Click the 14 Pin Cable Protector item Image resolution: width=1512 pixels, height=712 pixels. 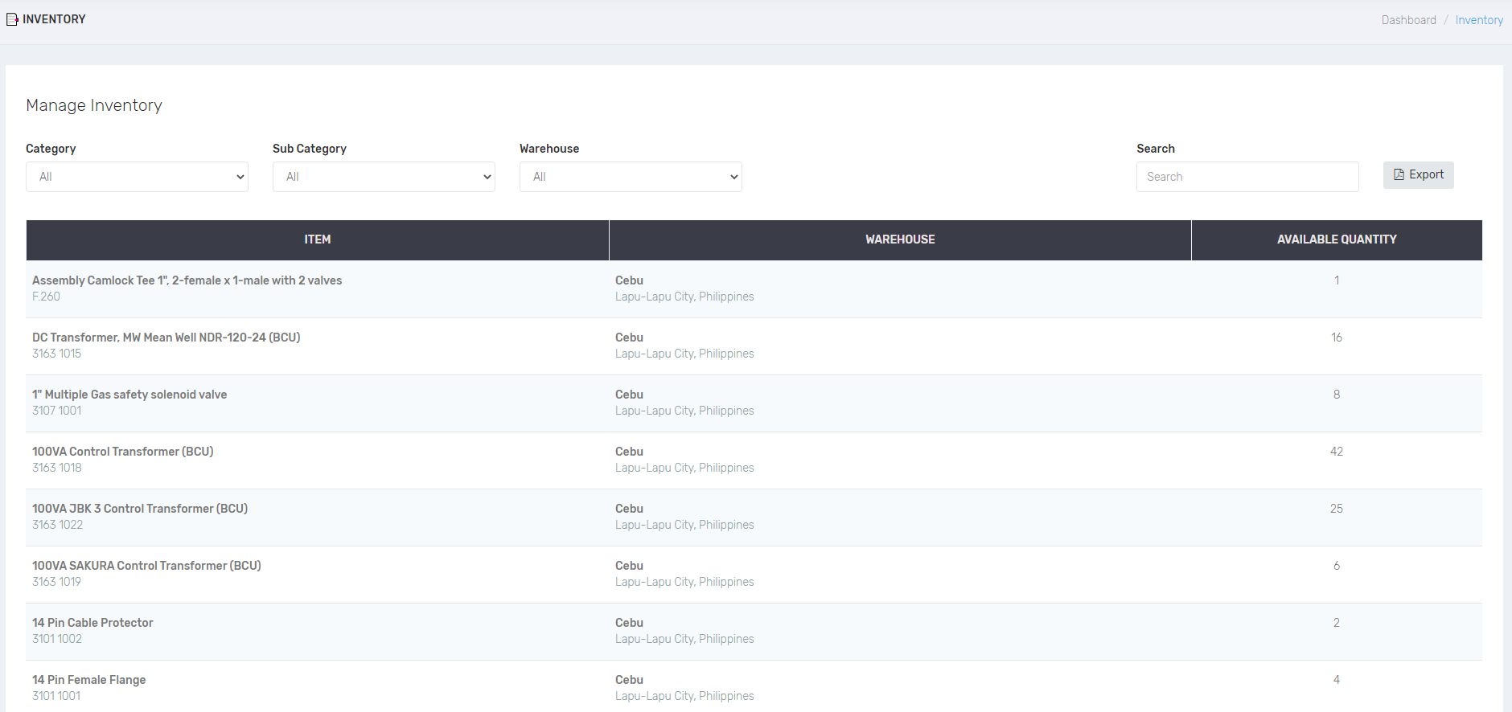coord(92,623)
